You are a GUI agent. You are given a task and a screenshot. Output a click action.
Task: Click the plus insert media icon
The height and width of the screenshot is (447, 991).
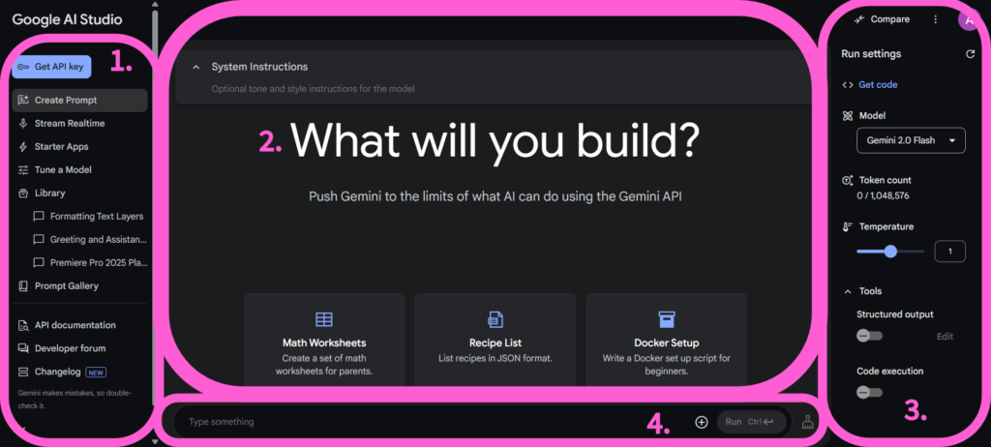click(702, 422)
